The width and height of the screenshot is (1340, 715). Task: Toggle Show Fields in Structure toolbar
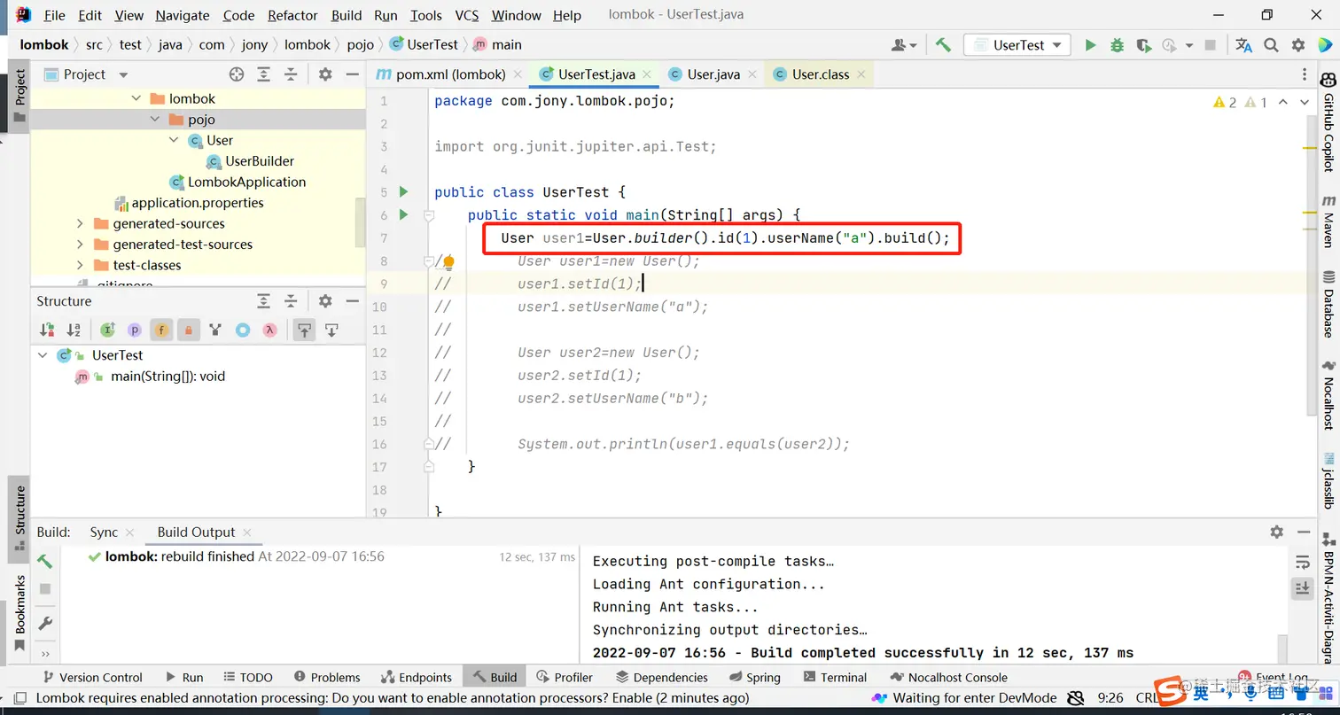161,330
